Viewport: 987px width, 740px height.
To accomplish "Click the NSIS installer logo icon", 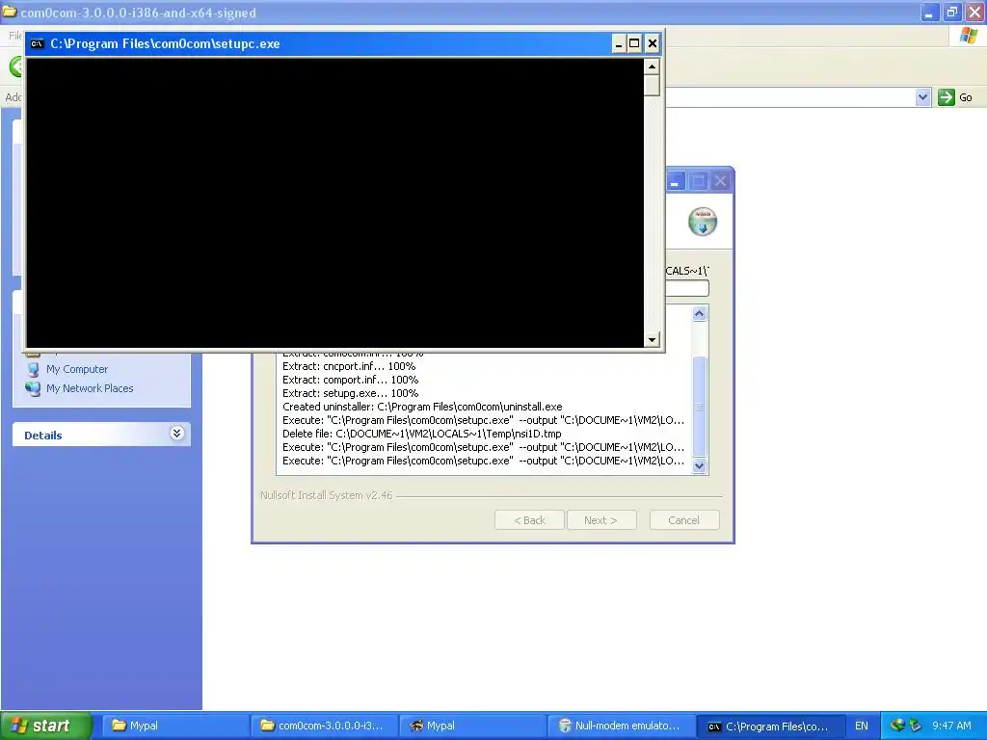I will coord(703,222).
